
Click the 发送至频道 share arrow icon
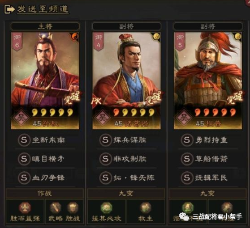(10, 9)
